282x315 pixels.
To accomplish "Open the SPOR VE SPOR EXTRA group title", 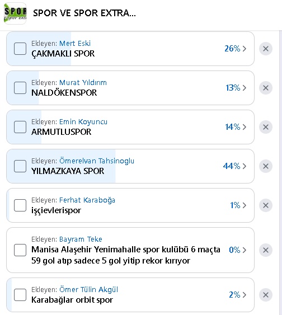I will 84,13.
